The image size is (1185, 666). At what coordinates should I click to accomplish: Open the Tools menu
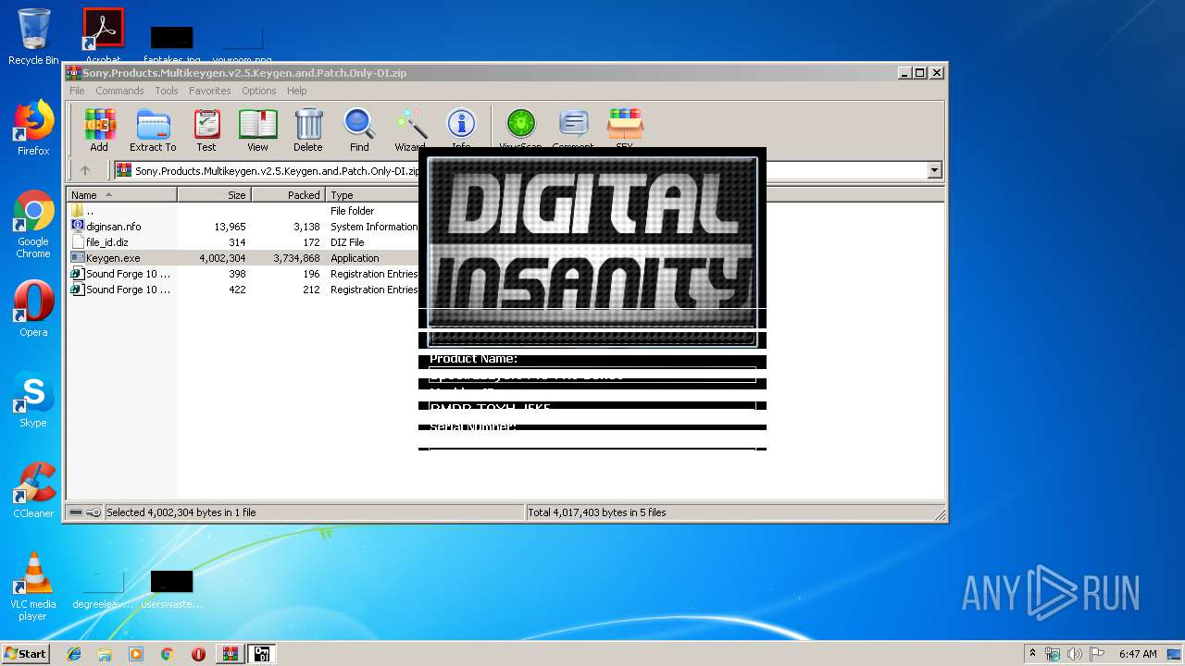pyautogui.click(x=167, y=91)
